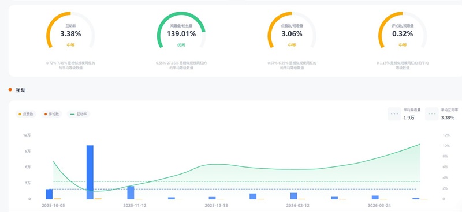
Task: Click the 互动率 title inside first gauge
Action: [x=70, y=26]
